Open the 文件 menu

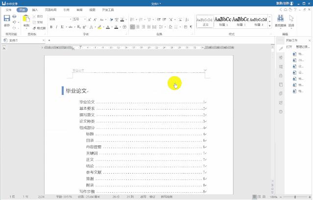9,10
